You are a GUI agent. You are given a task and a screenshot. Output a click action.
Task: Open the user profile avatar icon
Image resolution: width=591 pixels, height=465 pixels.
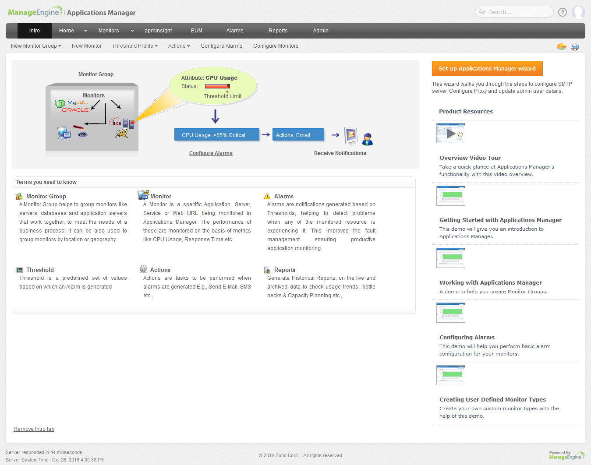coord(578,12)
